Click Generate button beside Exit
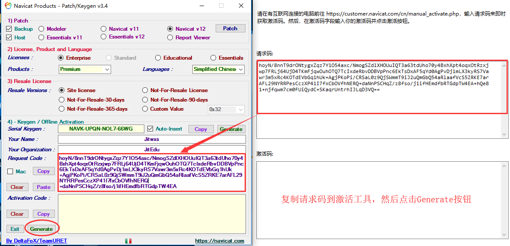The height and width of the screenshot is (246, 510). (41, 229)
